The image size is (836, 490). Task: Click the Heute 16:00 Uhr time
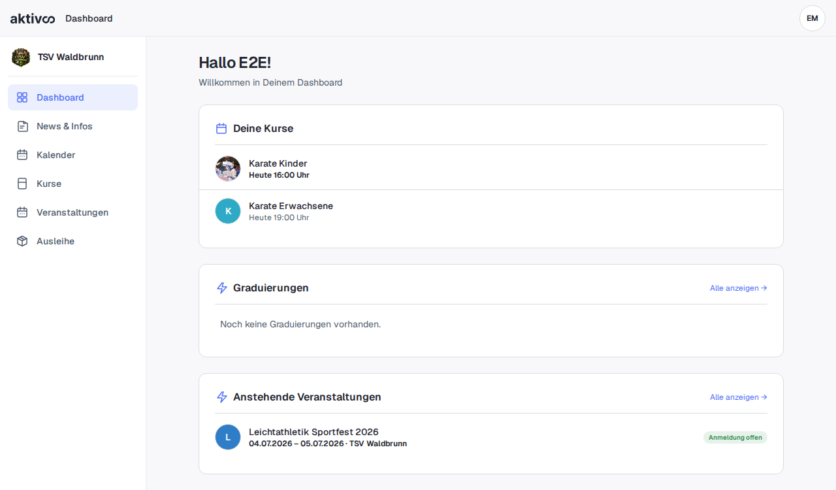pyautogui.click(x=279, y=175)
